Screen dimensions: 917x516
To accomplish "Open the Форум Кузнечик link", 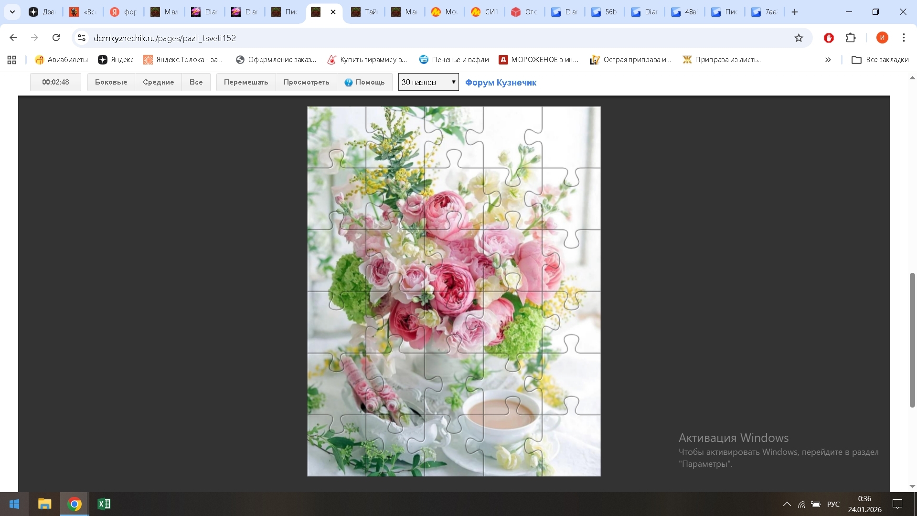I will (x=501, y=83).
